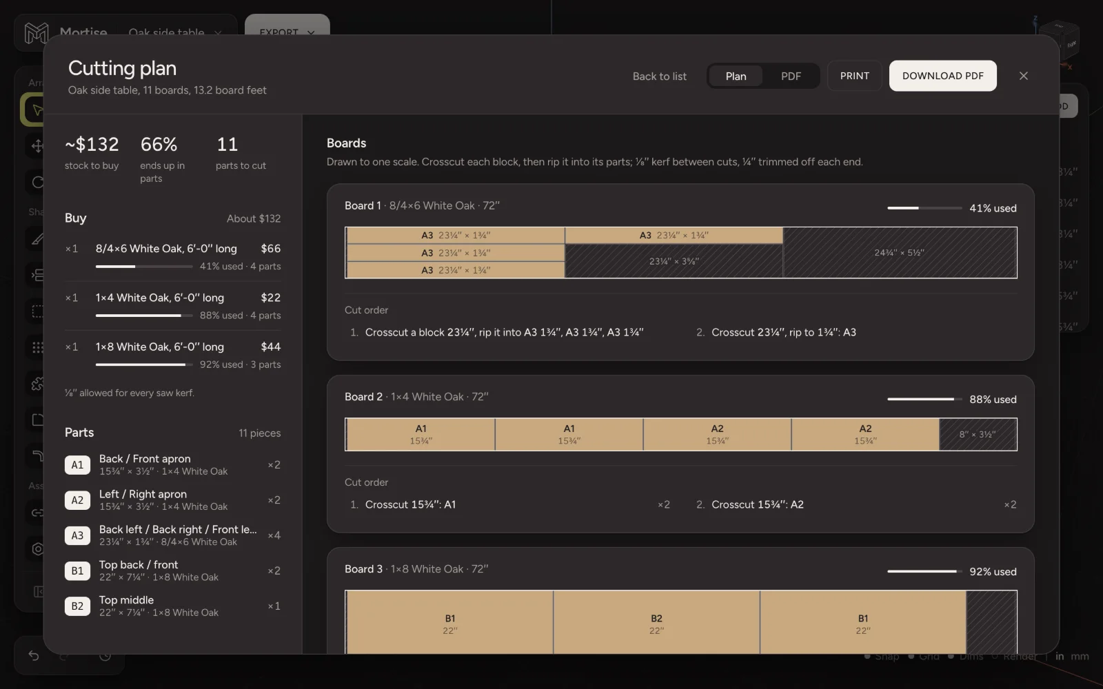Click the "~$132" stock to buy figure
This screenshot has width=1103, height=689.
click(92, 144)
